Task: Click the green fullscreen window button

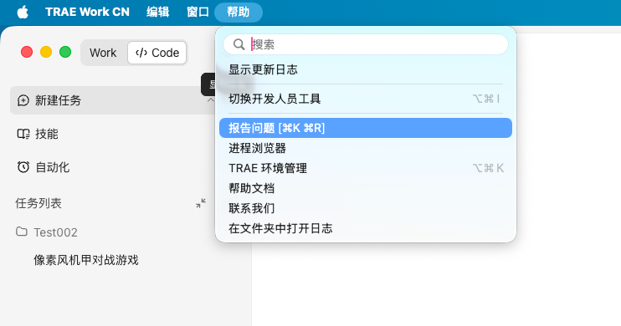Action: point(65,52)
